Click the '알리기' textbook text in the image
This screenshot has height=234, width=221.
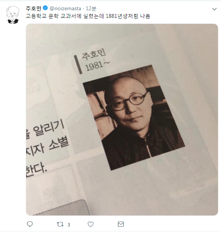(49, 129)
